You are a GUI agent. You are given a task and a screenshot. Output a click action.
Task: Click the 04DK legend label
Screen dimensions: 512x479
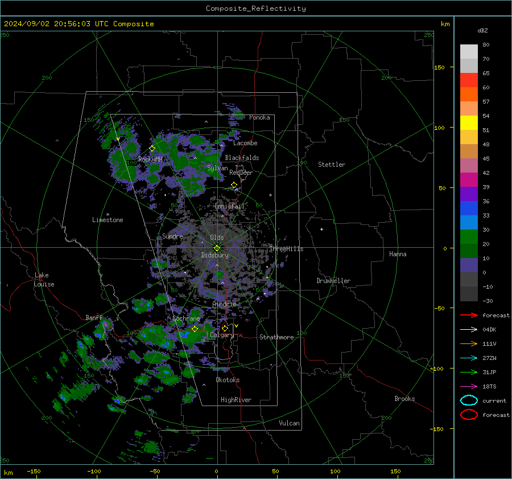tap(489, 329)
